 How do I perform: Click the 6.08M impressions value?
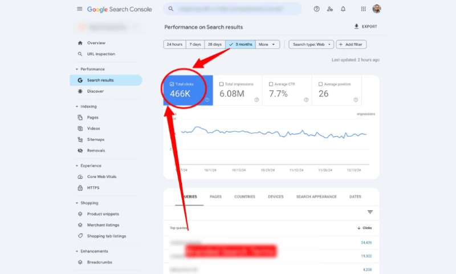pos(232,94)
